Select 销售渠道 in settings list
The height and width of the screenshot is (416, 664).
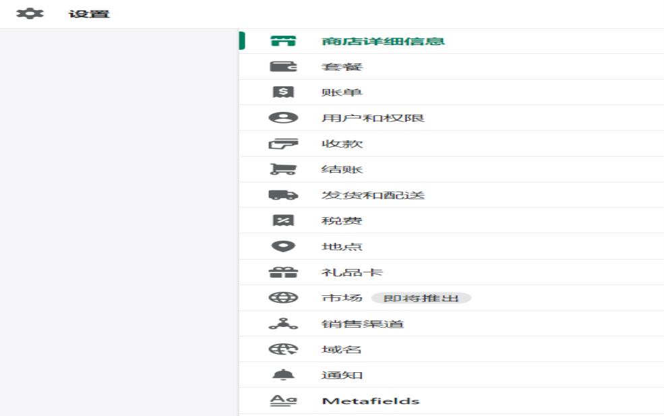(x=353, y=324)
